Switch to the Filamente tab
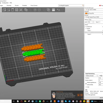 pos(9,5)
